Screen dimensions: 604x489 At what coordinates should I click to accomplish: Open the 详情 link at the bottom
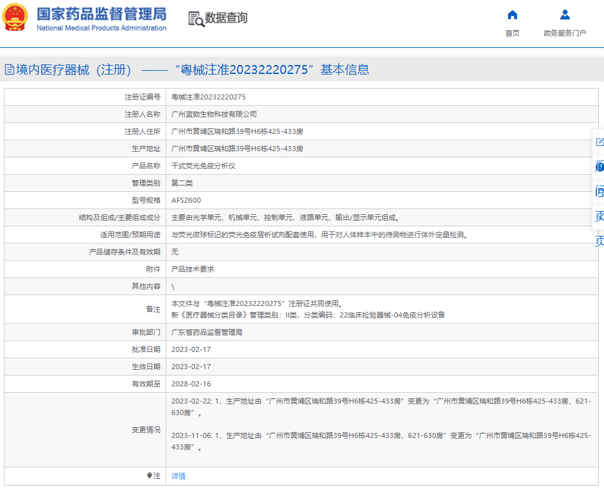(178, 476)
